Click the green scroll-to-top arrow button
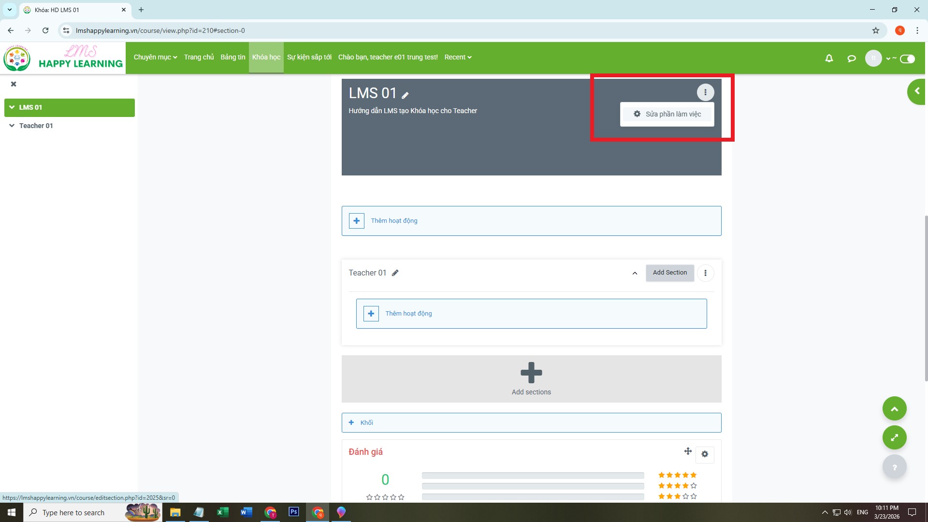928x522 pixels. click(x=894, y=409)
